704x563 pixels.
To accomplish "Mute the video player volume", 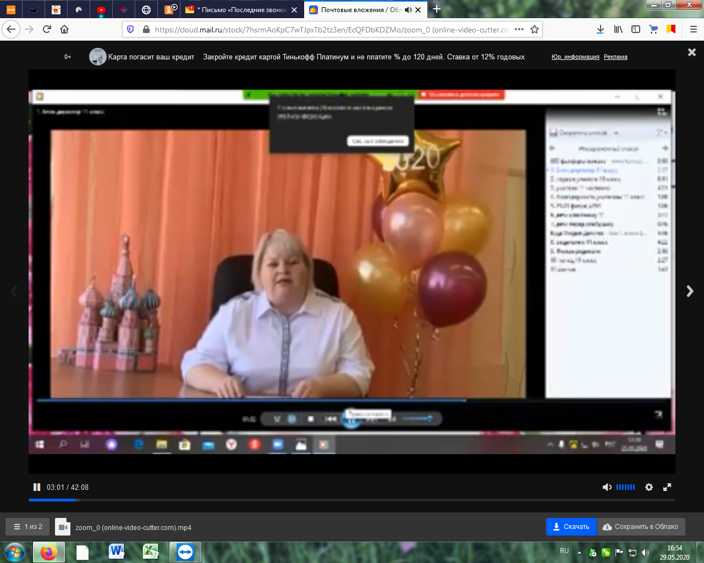I will tap(607, 487).
